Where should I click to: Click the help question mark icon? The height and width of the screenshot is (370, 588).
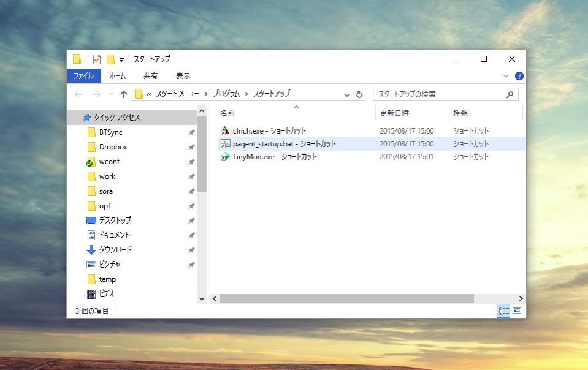519,76
